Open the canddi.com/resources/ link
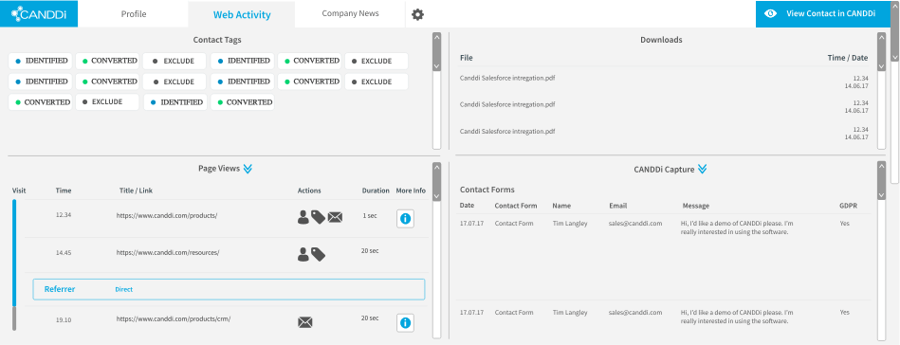The height and width of the screenshot is (345, 900). click(168, 252)
